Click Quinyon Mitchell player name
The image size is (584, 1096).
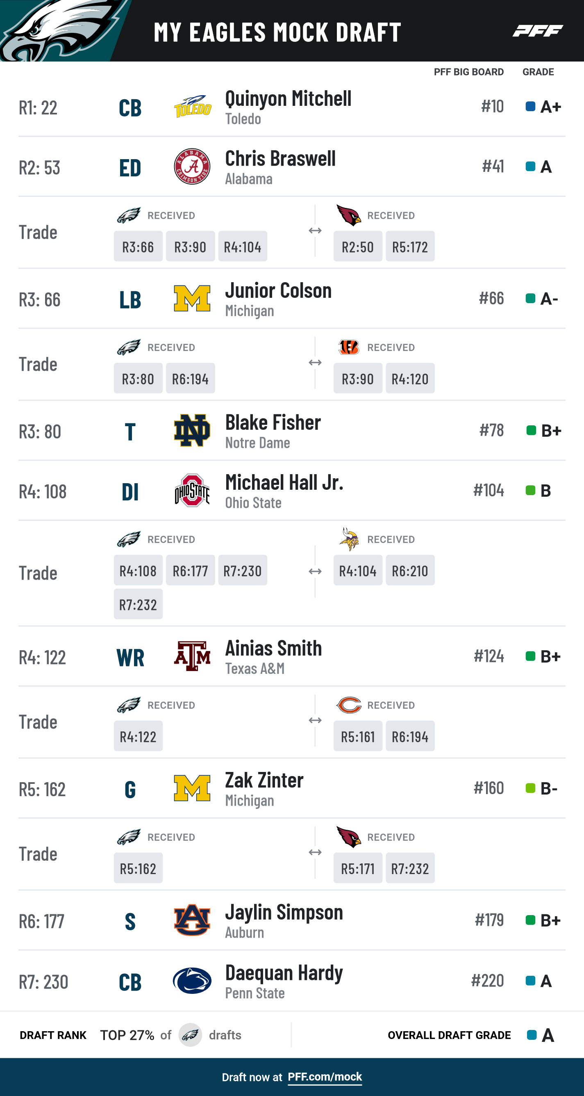[288, 99]
